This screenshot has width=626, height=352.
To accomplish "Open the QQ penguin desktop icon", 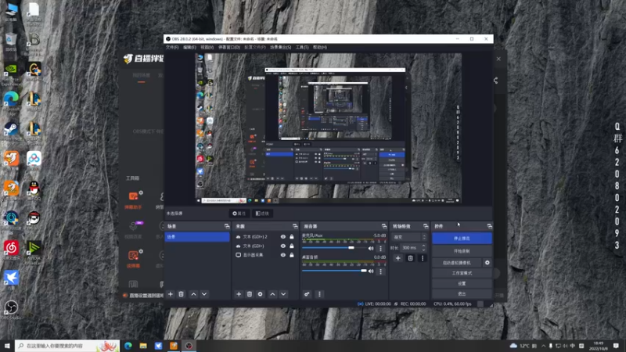I will [x=34, y=190].
